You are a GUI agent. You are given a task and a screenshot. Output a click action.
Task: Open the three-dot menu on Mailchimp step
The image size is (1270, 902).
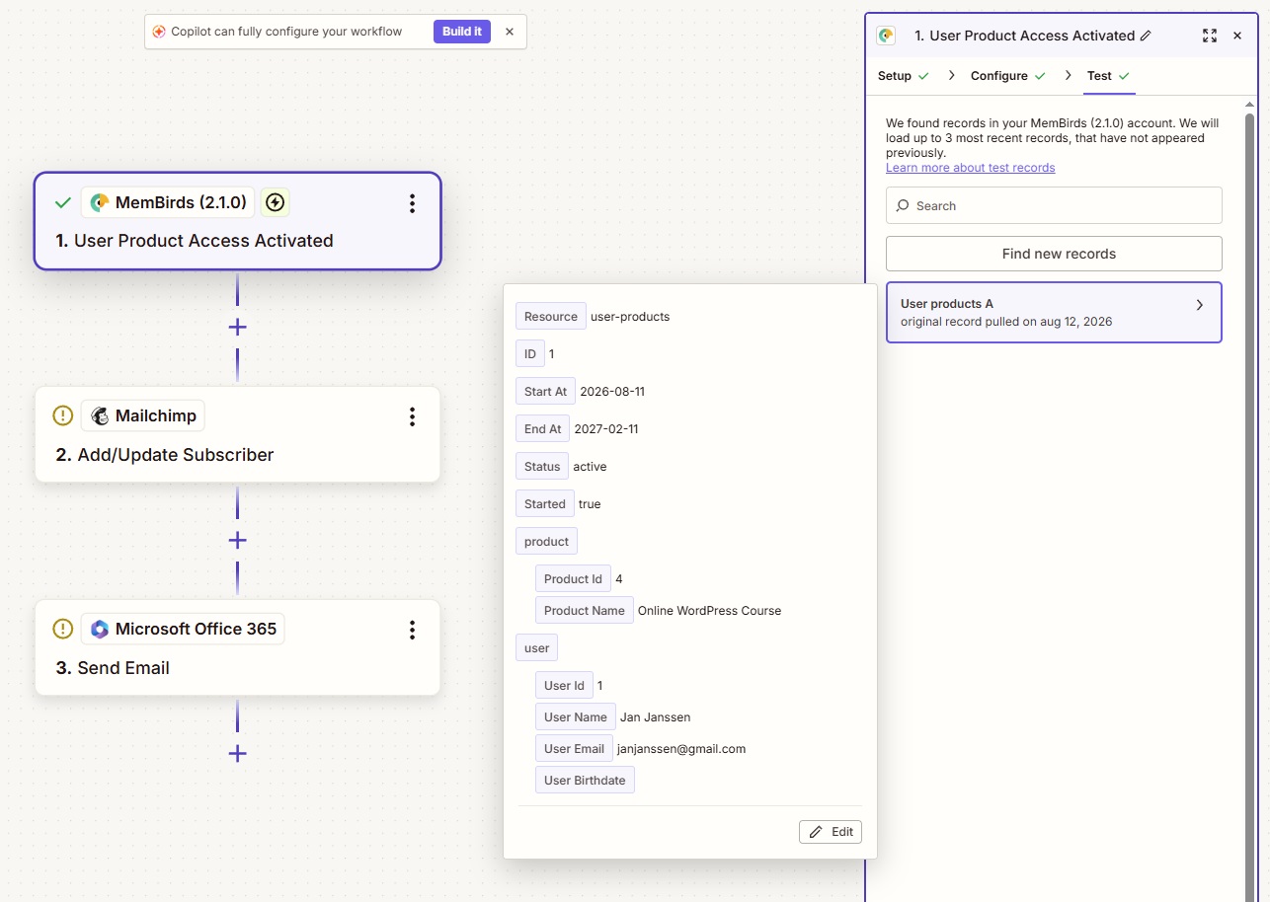[x=412, y=416]
